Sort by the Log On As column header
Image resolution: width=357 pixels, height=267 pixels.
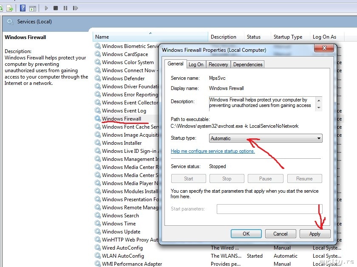click(x=327, y=37)
